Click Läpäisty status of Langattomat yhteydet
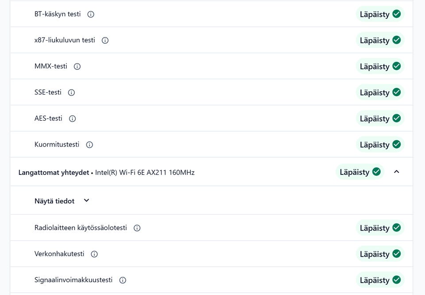This screenshot has height=295, width=425. (360, 172)
